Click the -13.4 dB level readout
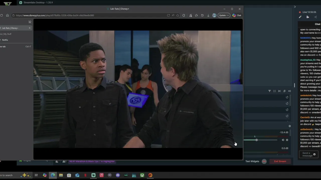This screenshot has width=321, height=180. [284, 132]
